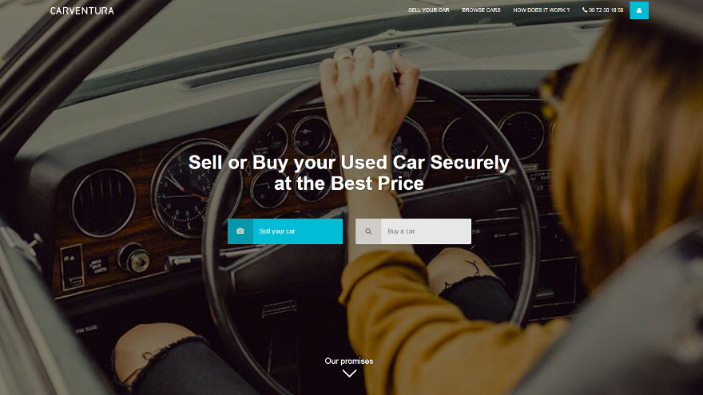This screenshot has width=703, height=395.
Task: Click the magnifier icon on Buy button
Action: 368,231
